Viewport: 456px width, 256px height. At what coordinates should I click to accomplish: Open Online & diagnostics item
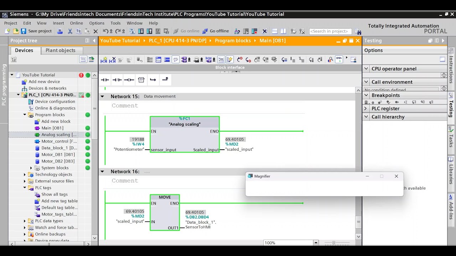(55, 108)
